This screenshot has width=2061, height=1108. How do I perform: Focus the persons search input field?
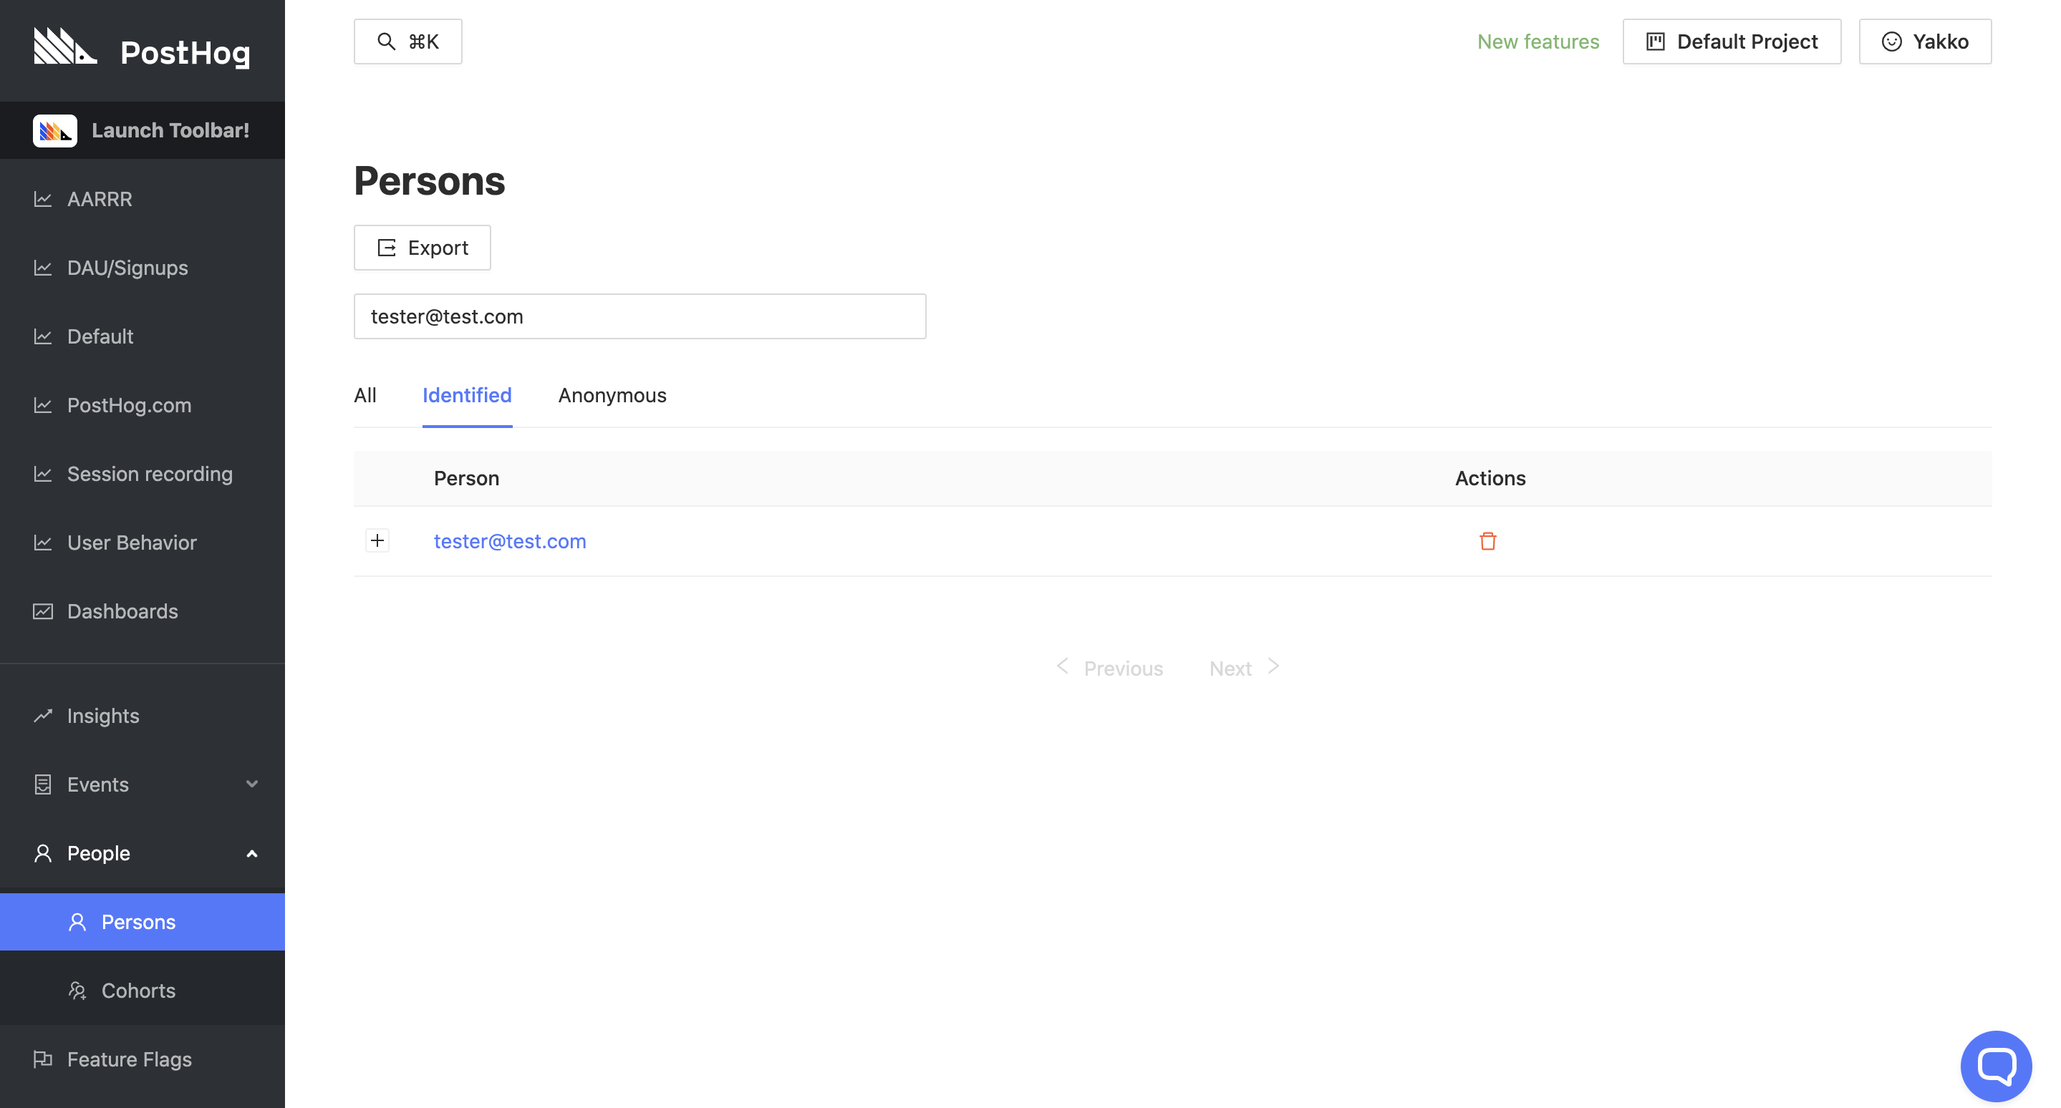click(639, 316)
